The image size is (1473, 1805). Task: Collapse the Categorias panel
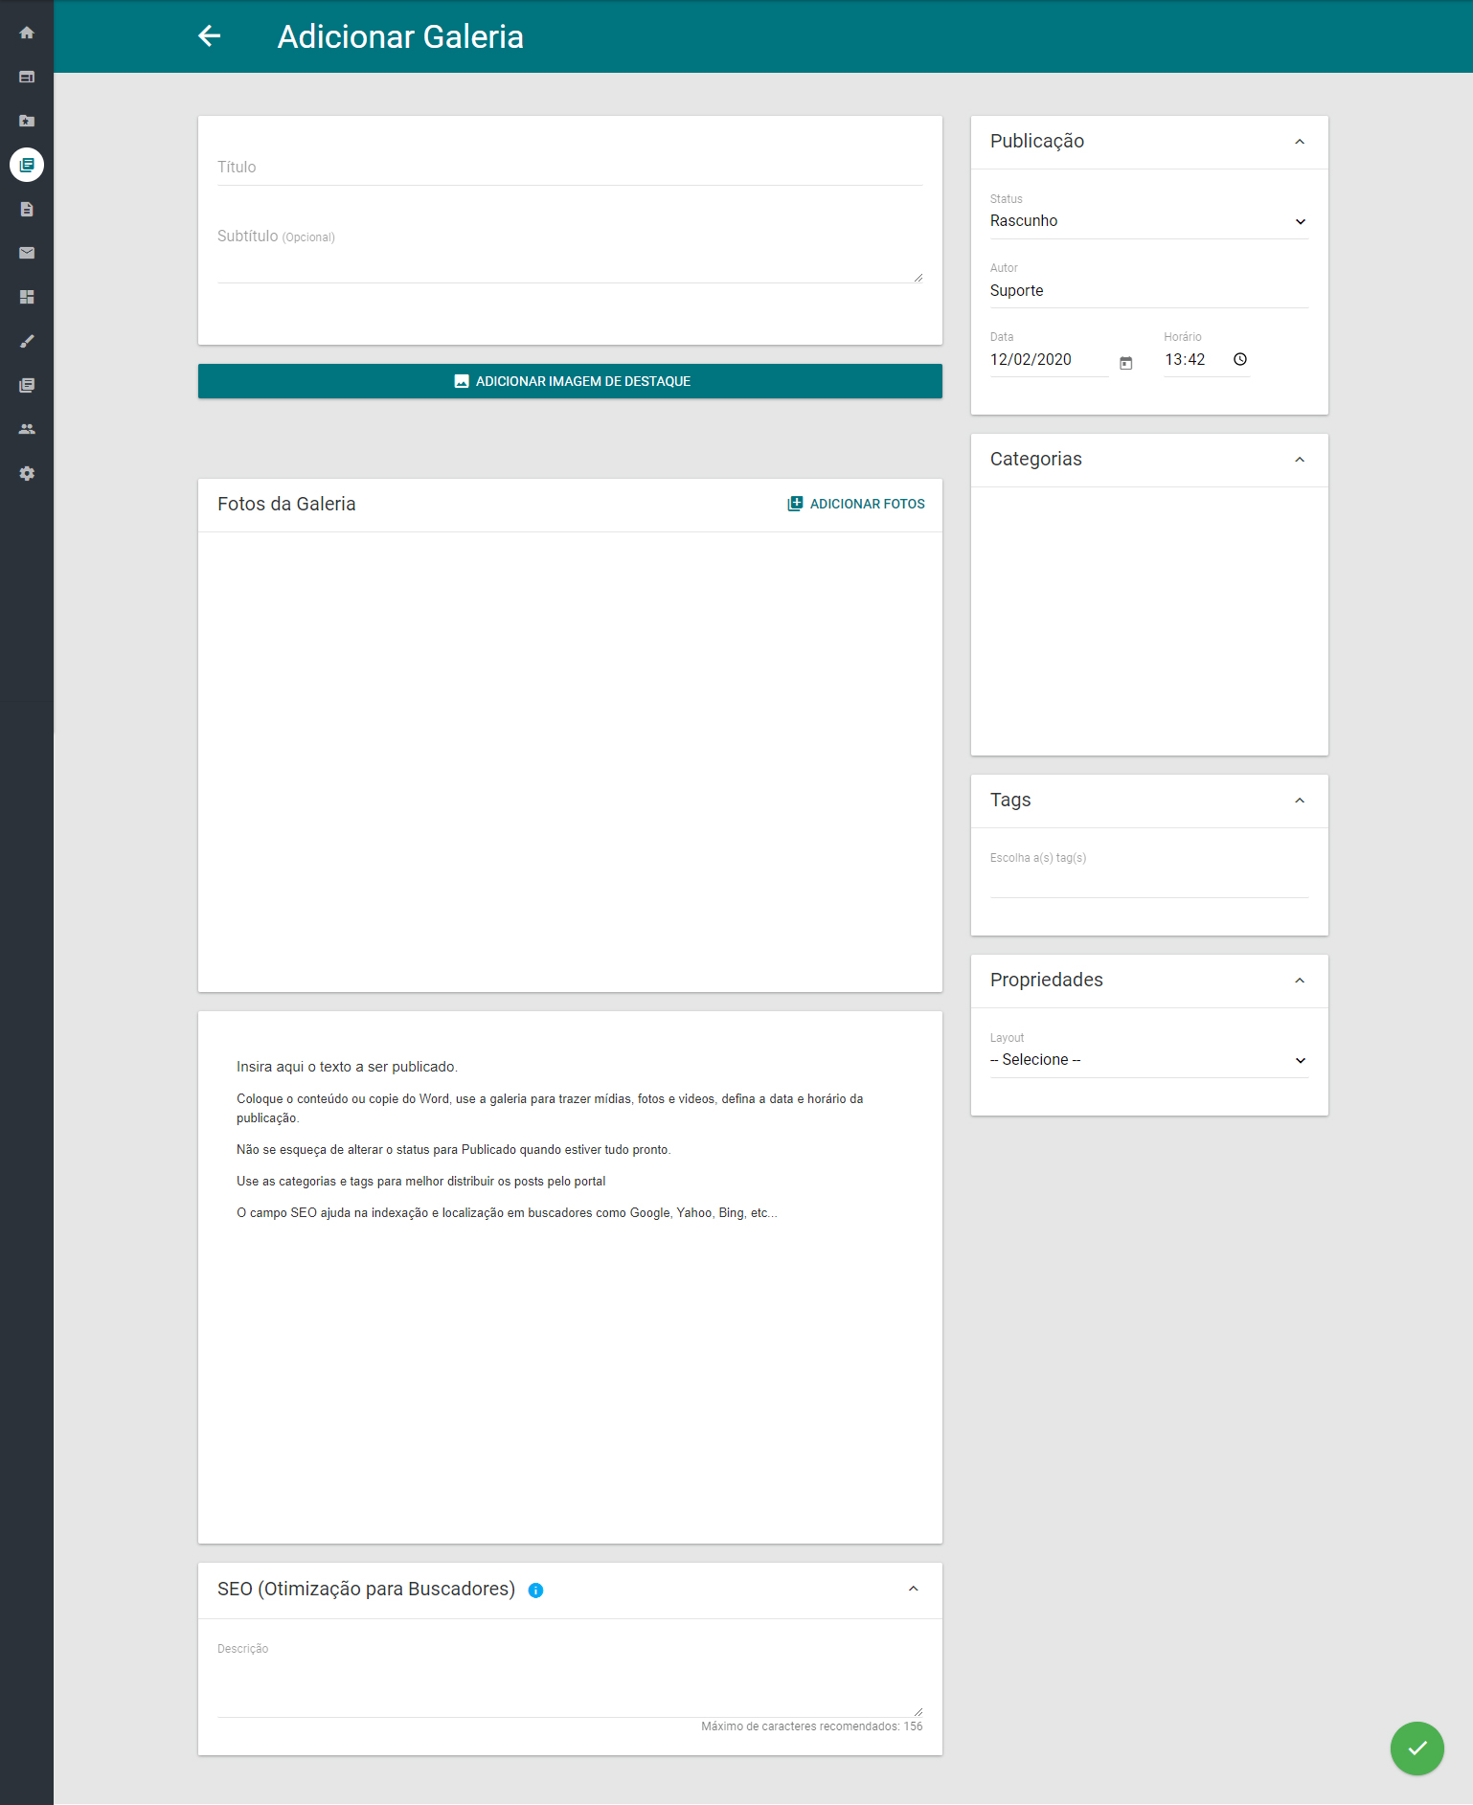[x=1300, y=460]
